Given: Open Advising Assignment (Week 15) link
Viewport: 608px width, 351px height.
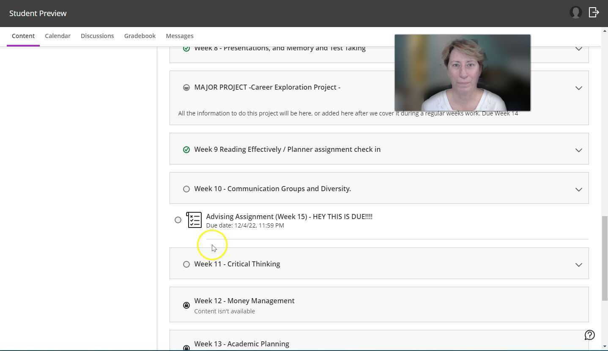Looking at the screenshot, I should 289,217.
